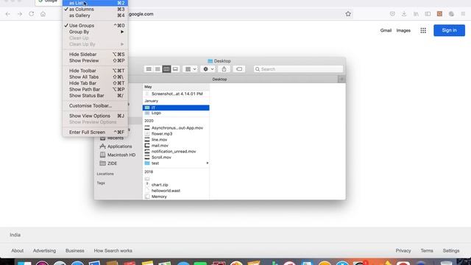Open the Privacy footer link
The width and height of the screenshot is (471, 265).
(x=403, y=250)
